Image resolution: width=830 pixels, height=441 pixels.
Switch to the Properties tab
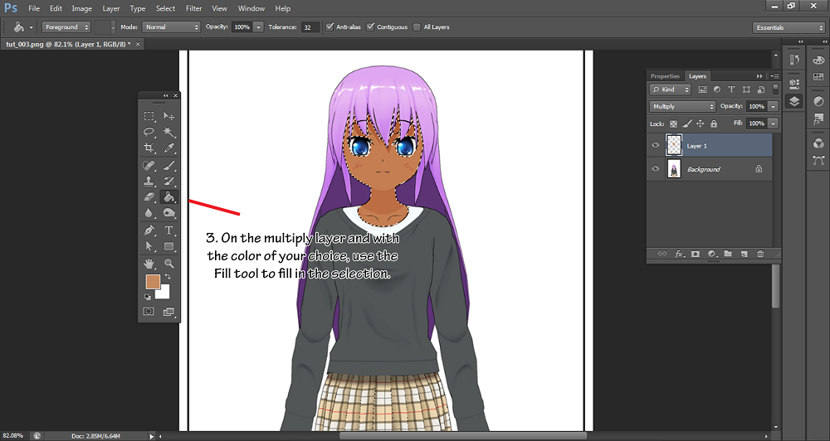[665, 76]
